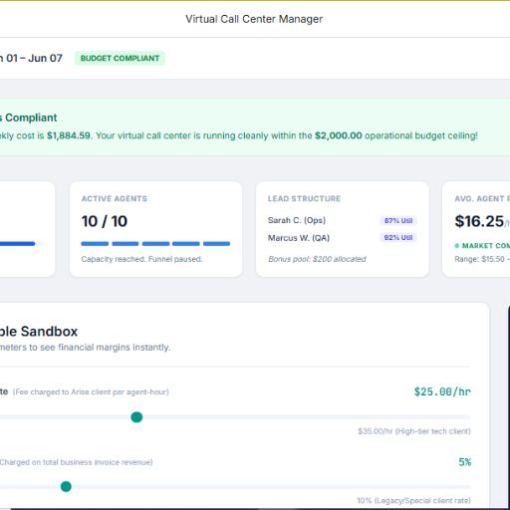510x510 pixels.
Task: Adjust the 5% fee slider handle
Action: click(66, 486)
